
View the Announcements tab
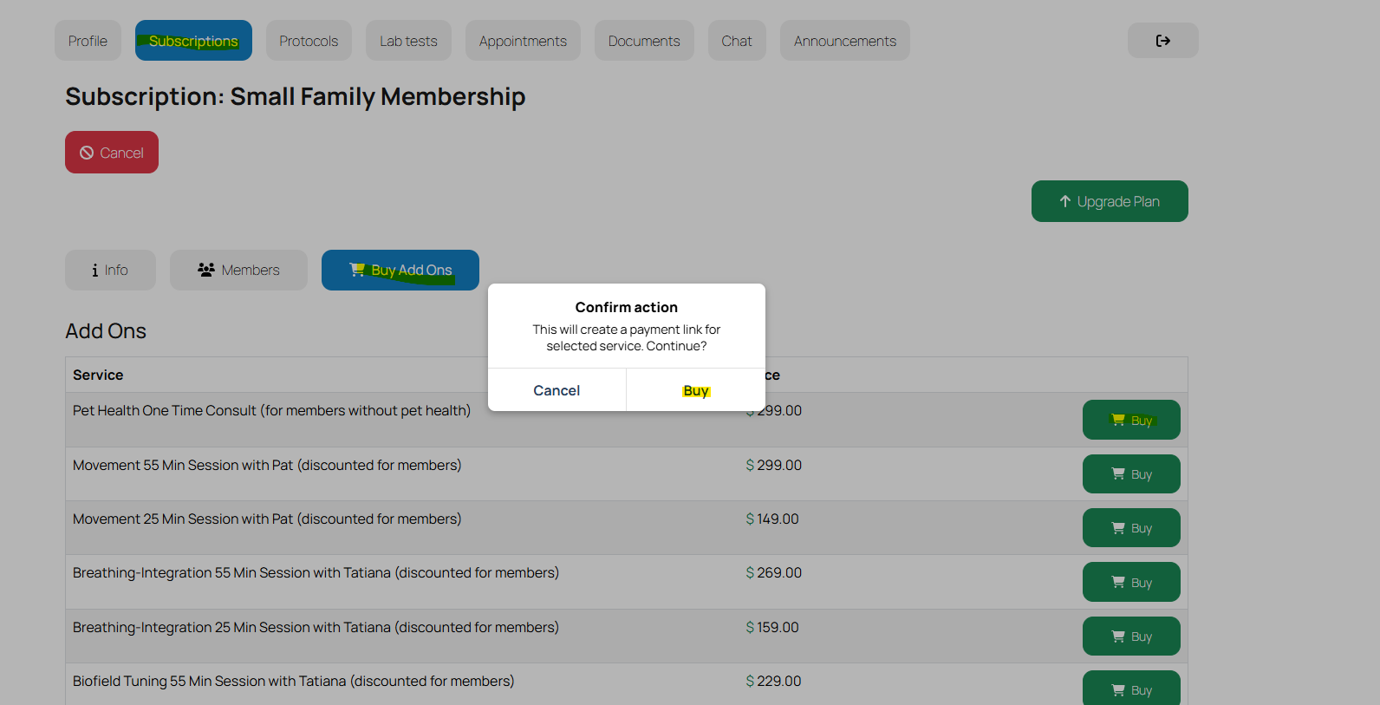(x=844, y=41)
